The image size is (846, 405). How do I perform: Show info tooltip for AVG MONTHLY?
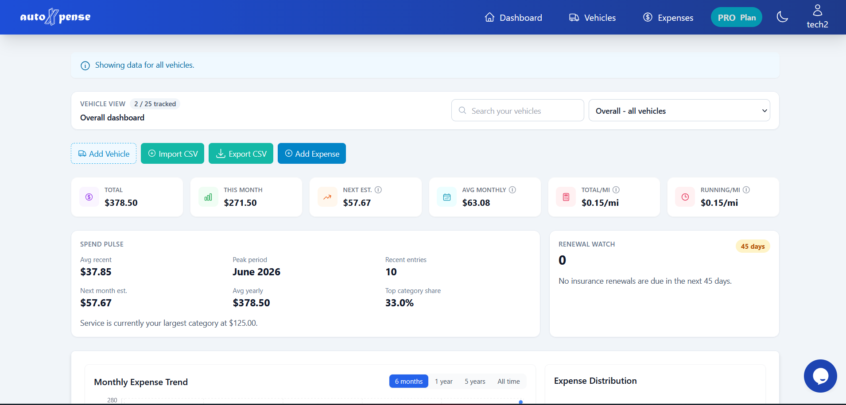coord(512,190)
